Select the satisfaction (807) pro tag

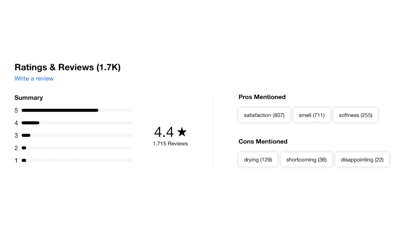tap(264, 115)
